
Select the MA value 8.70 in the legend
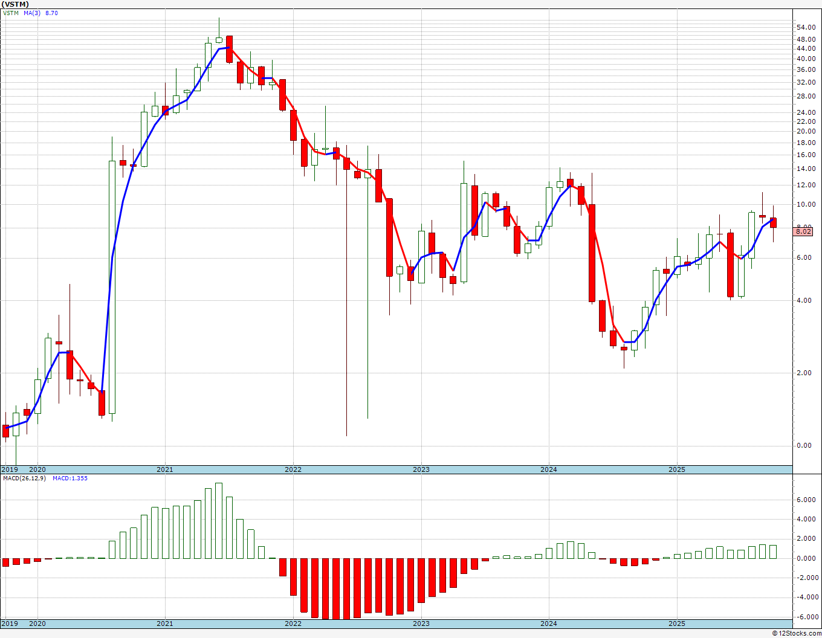pos(51,13)
